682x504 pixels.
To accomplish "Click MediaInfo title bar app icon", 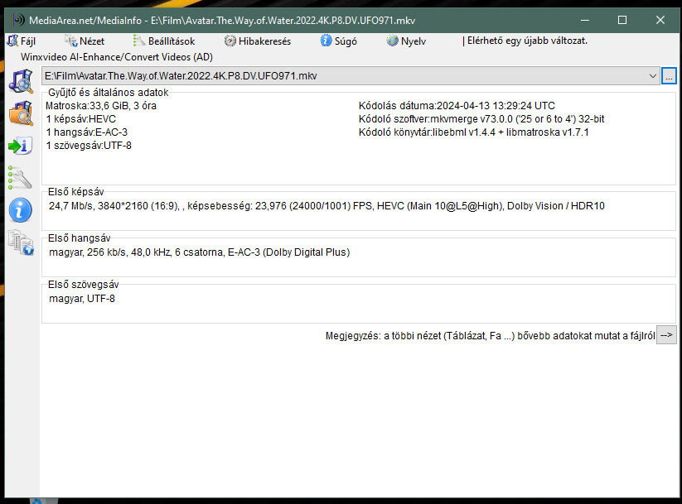I will click(x=18, y=20).
